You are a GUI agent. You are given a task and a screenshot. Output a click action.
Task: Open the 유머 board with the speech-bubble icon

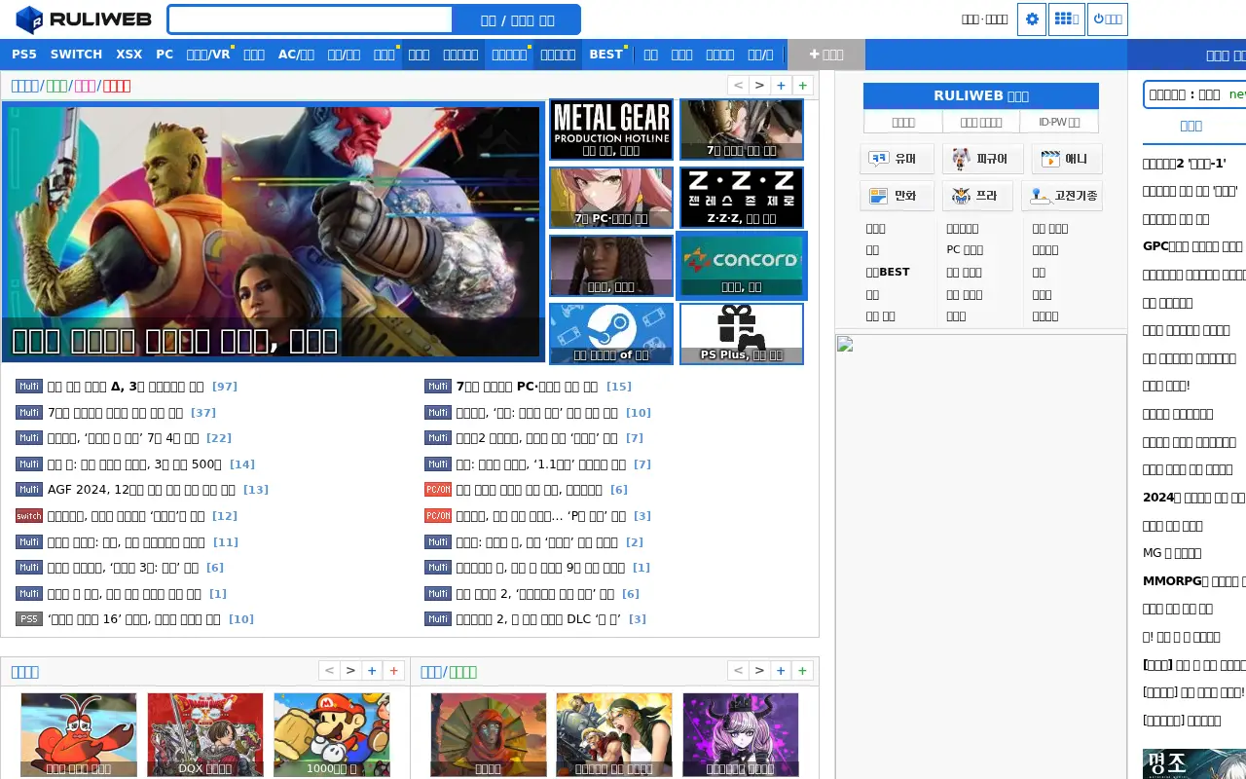coord(897,159)
